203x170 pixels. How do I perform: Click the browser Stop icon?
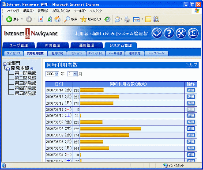click(x=41, y=19)
